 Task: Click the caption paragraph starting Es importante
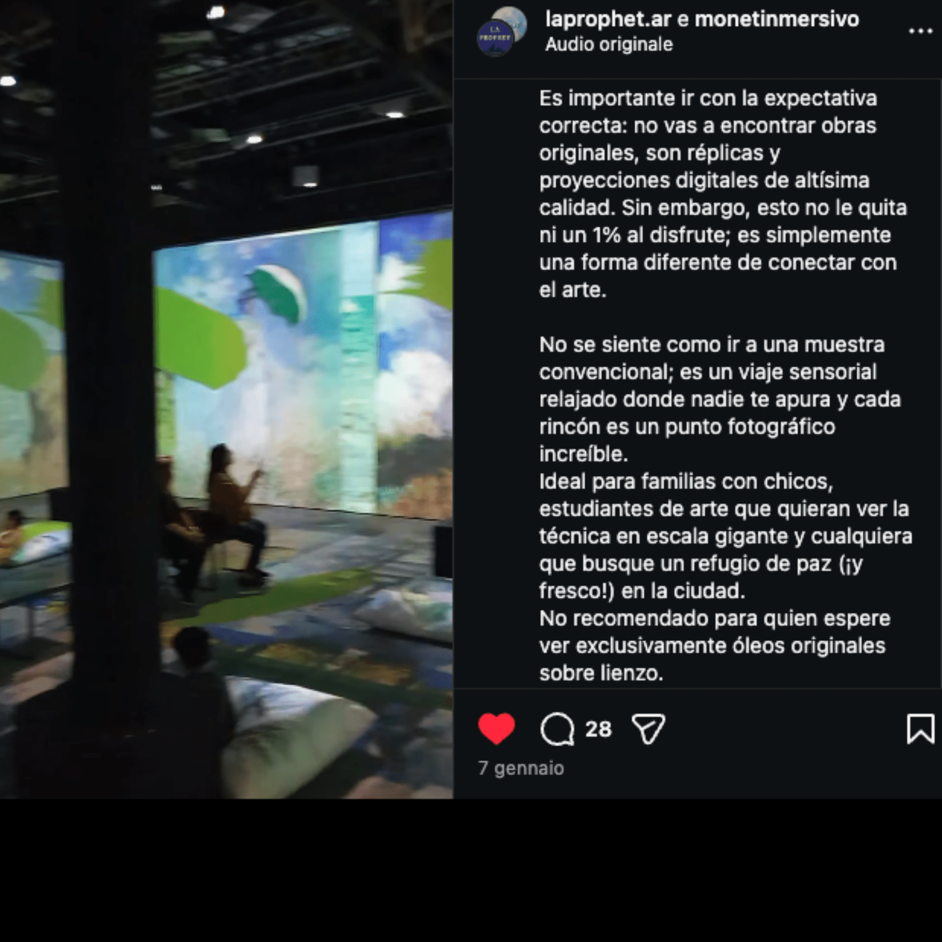coord(723,194)
